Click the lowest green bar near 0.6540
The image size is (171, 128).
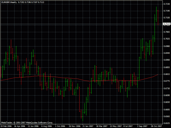(83, 115)
